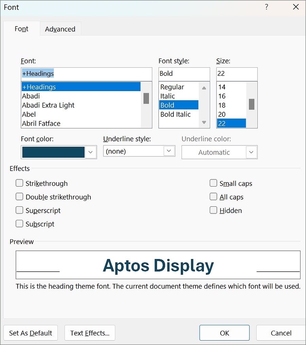This screenshot has height=345, width=306.
Task: Switch to the Advanced tab
Action: pyautogui.click(x=60, y=29)
